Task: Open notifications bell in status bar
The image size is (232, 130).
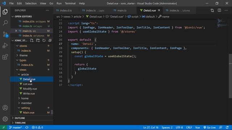Action: (x=227, y=127)
